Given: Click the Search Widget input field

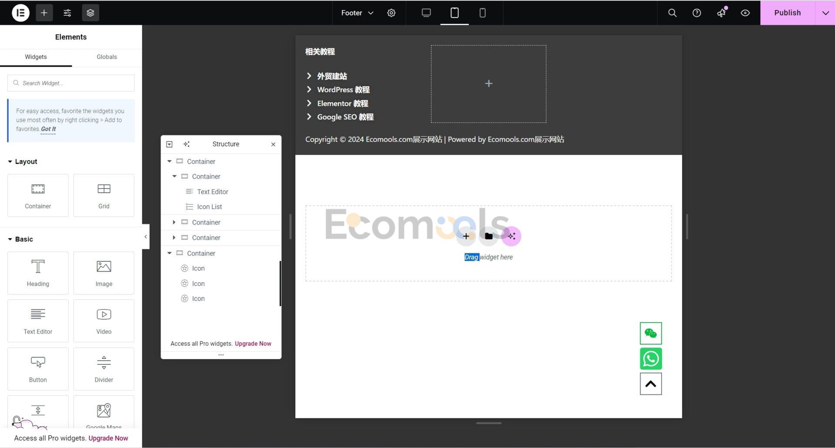Looking at the screenshot, I should [71, 83].
